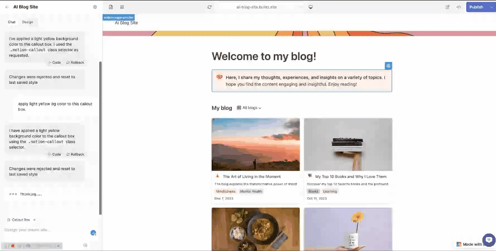The width and height of the screenshot is (496, 251).
Task: Click the code view </> icon
Action: (x=458, y=7)
